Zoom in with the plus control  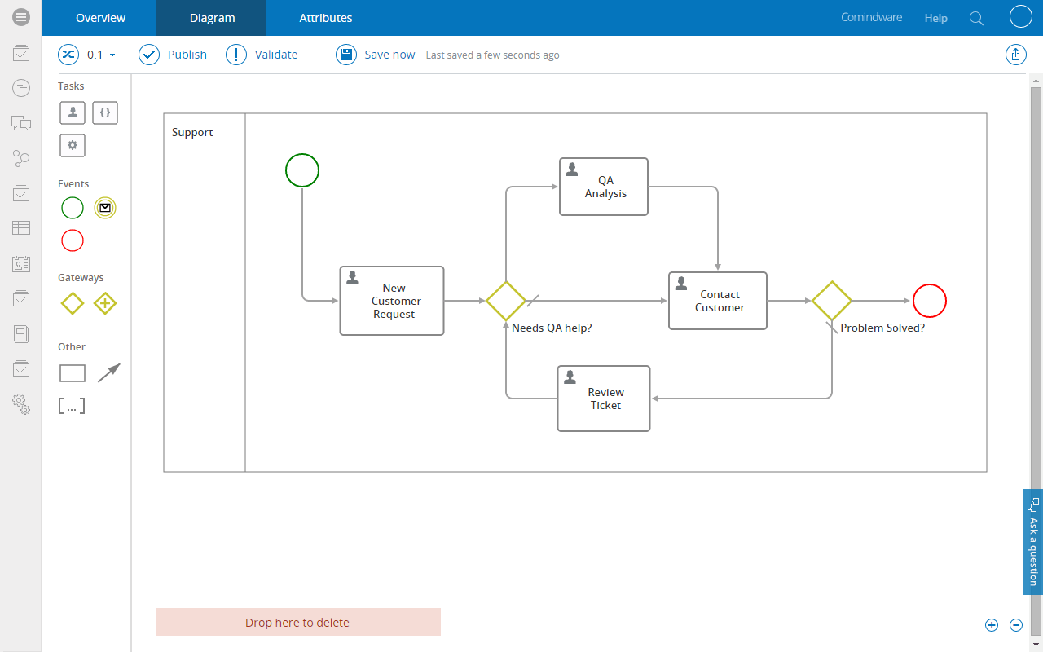[x=992, y=624]
